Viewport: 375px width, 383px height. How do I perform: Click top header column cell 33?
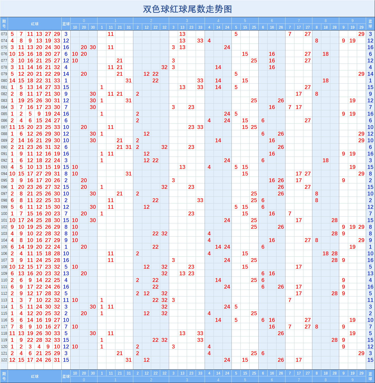(x=200, y=27)
